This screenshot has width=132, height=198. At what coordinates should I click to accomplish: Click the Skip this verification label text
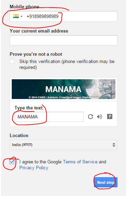tap(67, 64)
